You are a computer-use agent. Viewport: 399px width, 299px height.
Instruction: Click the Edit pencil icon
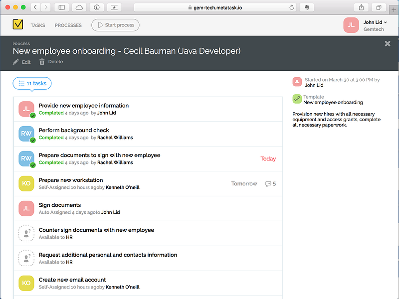point(16,62)
